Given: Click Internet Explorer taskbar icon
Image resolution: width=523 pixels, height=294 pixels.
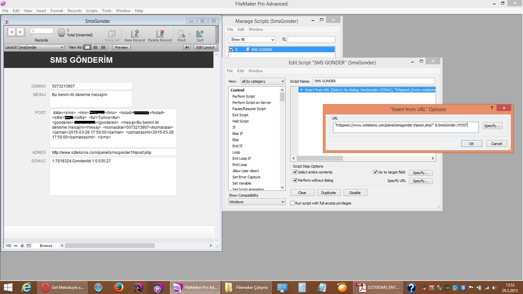Looking at the screenshot, I should 26,287.
